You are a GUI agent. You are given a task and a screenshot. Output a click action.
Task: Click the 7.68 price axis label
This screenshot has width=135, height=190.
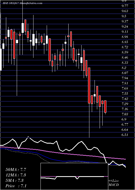point(125,88)
